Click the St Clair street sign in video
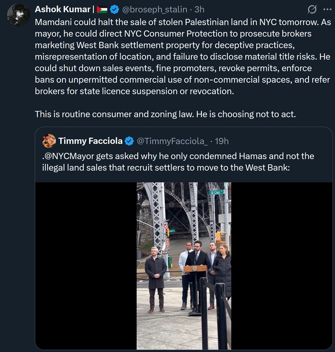This screenshot has width=335, height=352. tap(216, 192)
